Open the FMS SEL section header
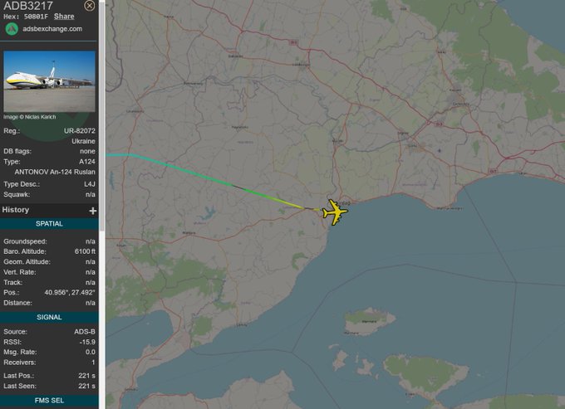Screen dimensions: 565x409 point(49,401)
